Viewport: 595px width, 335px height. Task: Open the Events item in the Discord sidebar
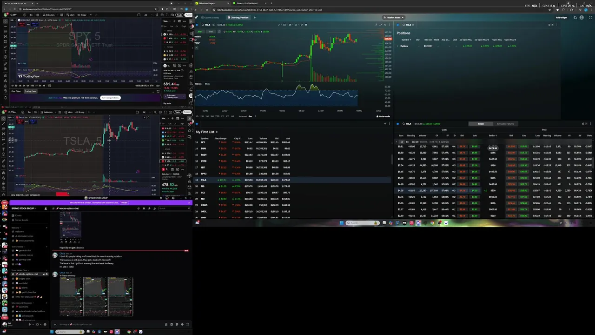tap(19, 215)
